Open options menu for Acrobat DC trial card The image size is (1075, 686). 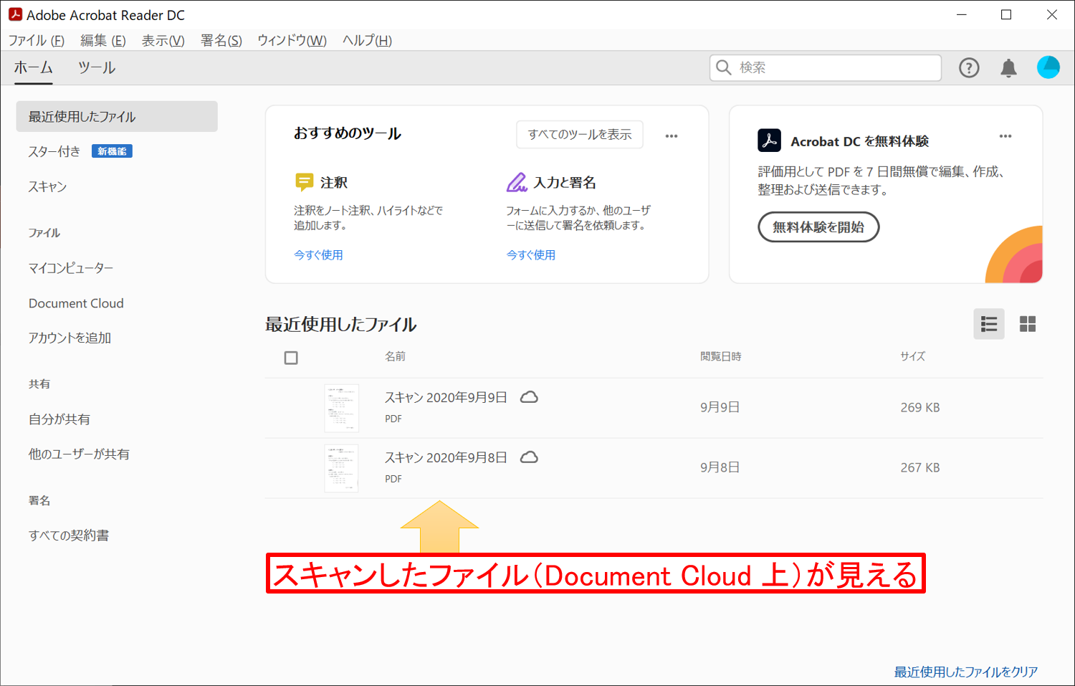1005,135
